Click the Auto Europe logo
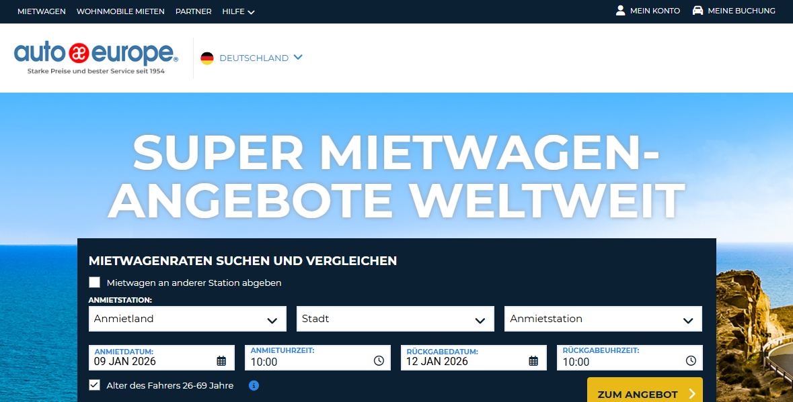Viewport: 793px width, 402px height. point(96,57)
